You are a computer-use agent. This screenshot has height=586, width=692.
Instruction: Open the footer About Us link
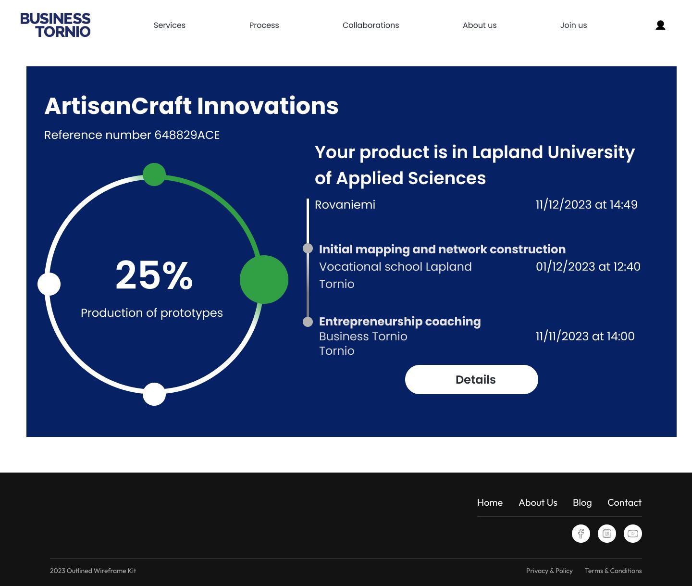coord(538,502)
